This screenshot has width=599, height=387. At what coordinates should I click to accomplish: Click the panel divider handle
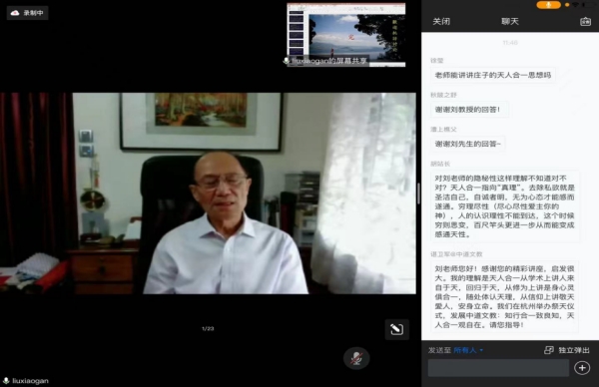[x=419, y=193]
